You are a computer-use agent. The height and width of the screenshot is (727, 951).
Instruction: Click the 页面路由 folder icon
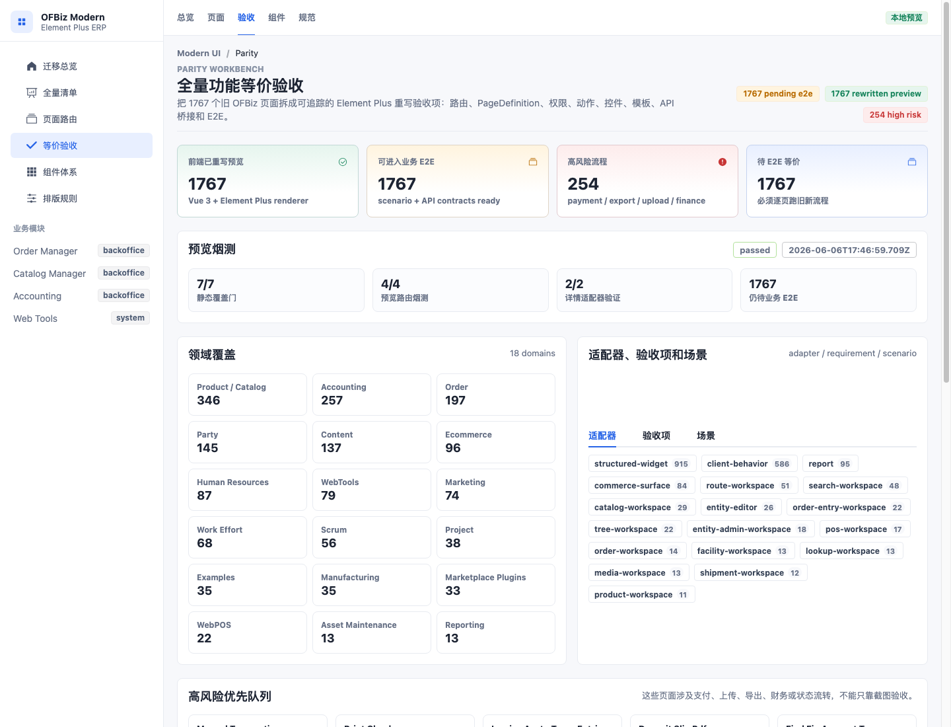click(32, 119)
